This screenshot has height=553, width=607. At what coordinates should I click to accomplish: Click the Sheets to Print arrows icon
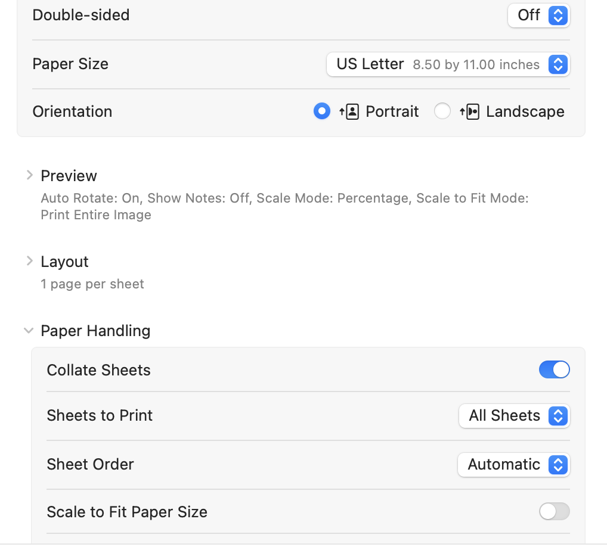click(558, 415)
